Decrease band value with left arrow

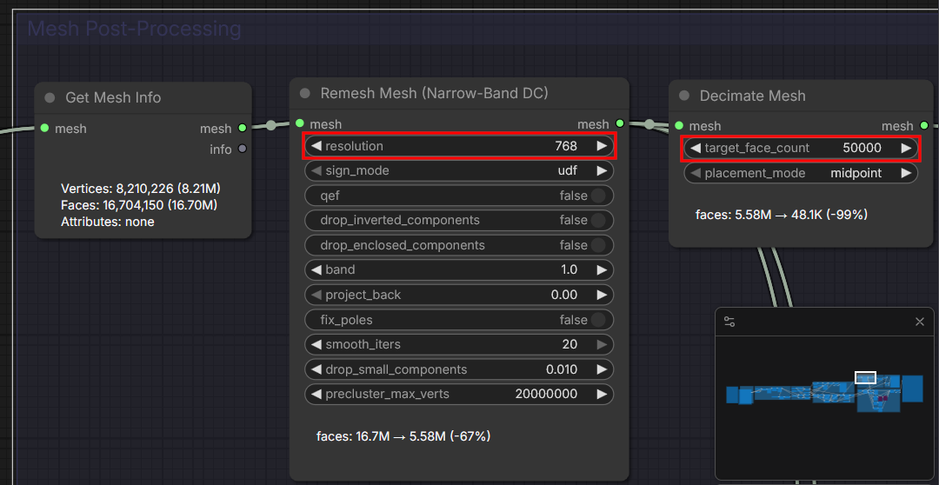[316, 270]
